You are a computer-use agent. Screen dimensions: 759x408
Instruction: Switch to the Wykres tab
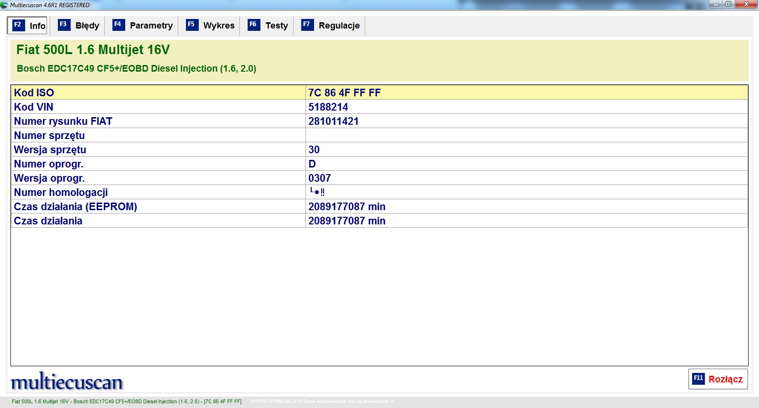[x=211, y=26]
